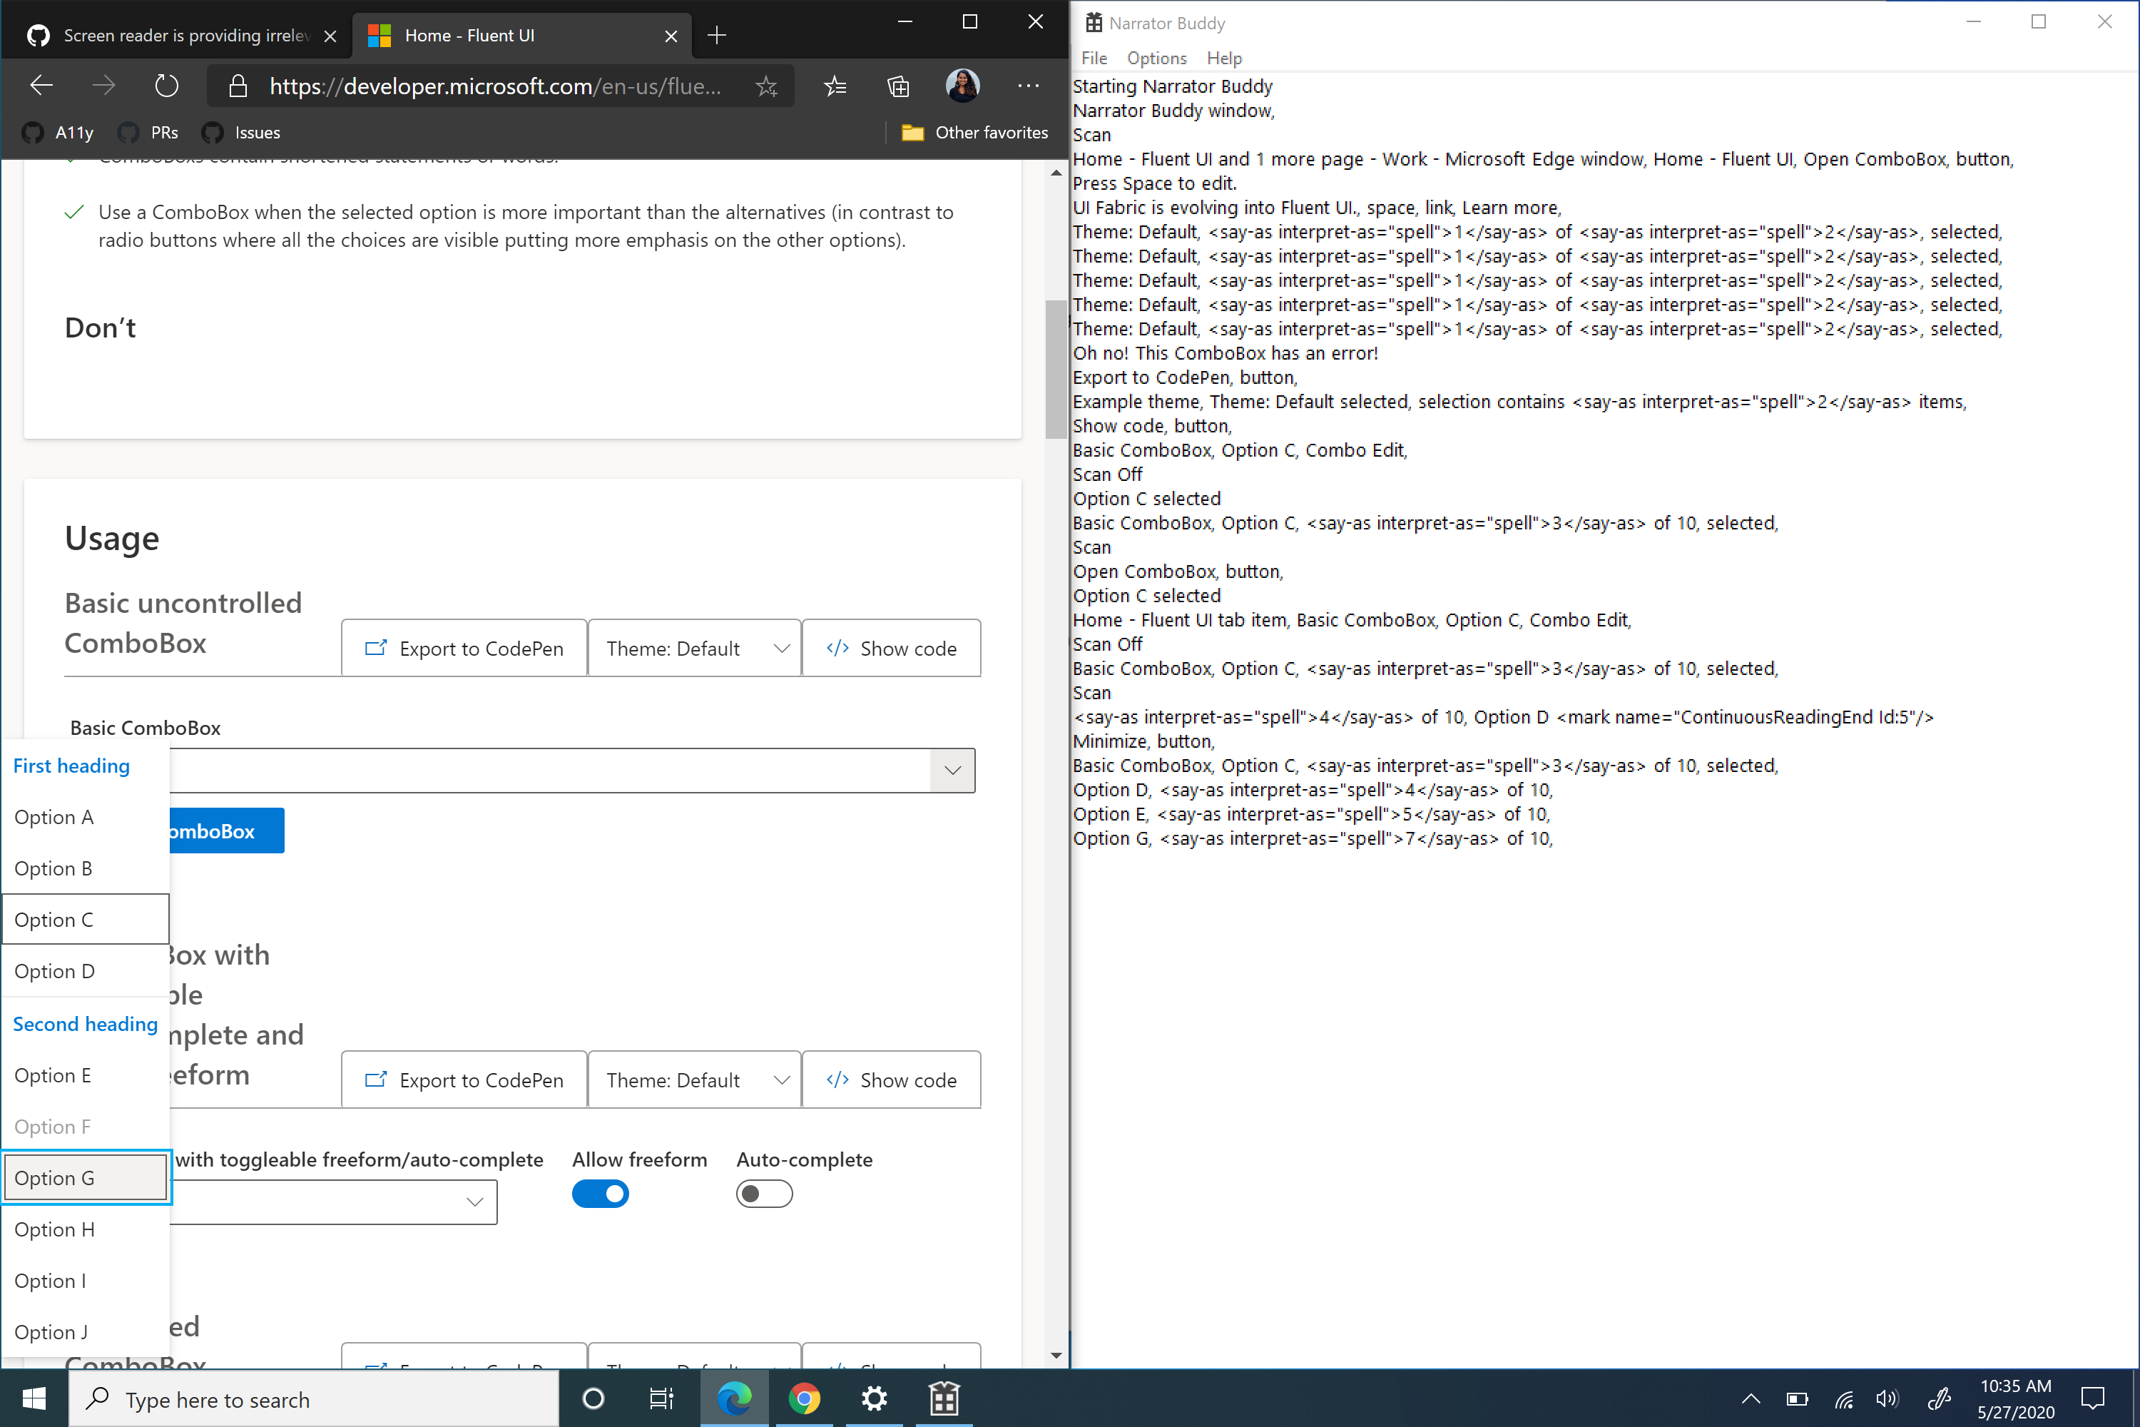Click the Export to CodePen button
Image resolution: width=2140 pixels, height=1427 pixels.
tap(464, 648)
